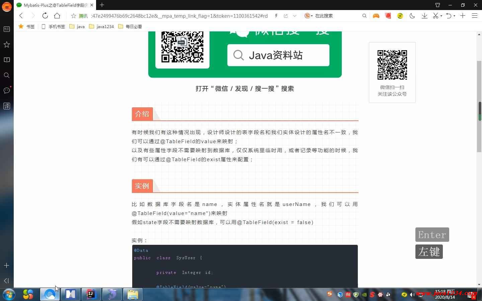Open the taskbar clock showing 2020/8/14
The height and width of the screenshot is (301, 482).
coord(445,294)
